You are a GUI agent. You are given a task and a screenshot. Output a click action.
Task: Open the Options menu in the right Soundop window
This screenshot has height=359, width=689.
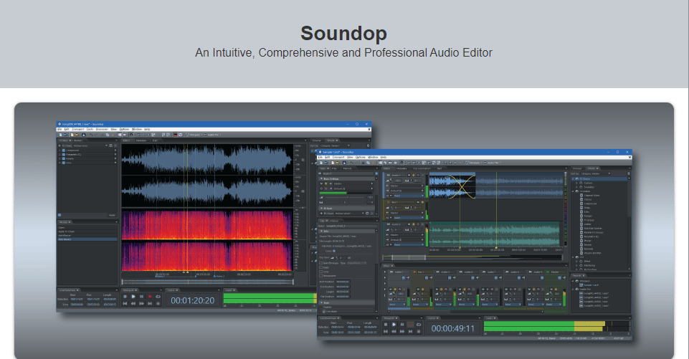point(361,157)
